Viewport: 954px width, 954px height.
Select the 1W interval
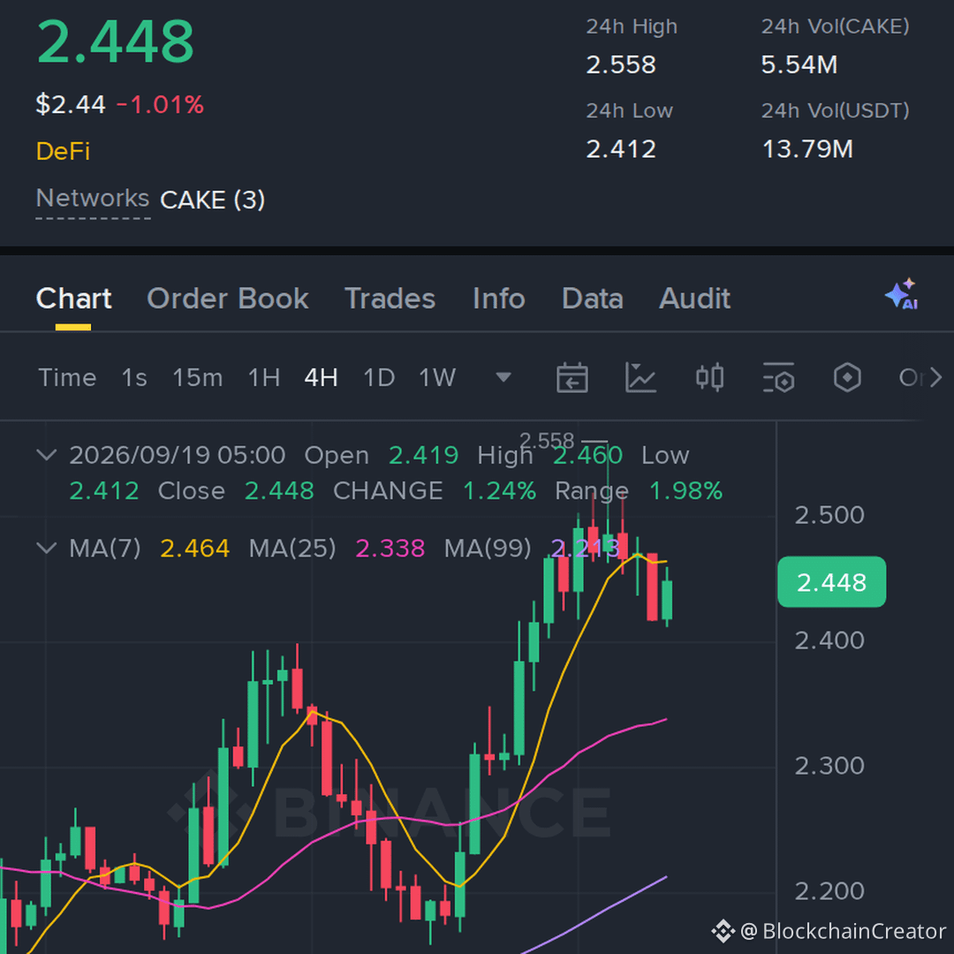point(437,377)
